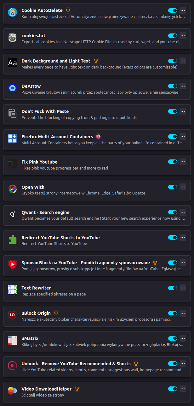Click the Open With extension icon

12,189
